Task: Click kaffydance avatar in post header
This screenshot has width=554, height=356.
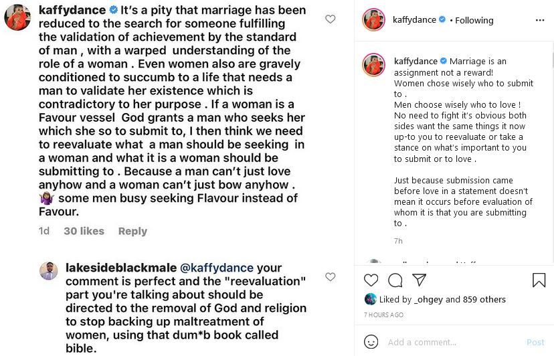Action: click(x=373, y=20)
